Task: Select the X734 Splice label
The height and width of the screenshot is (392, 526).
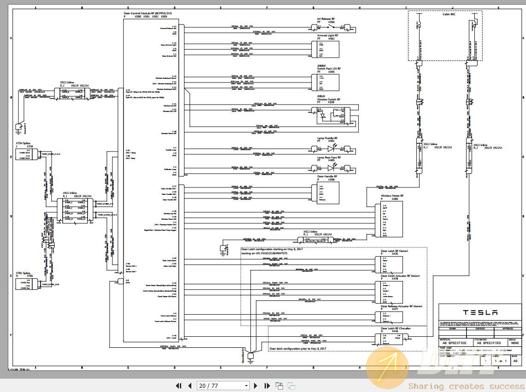Action: pos(23,143)
